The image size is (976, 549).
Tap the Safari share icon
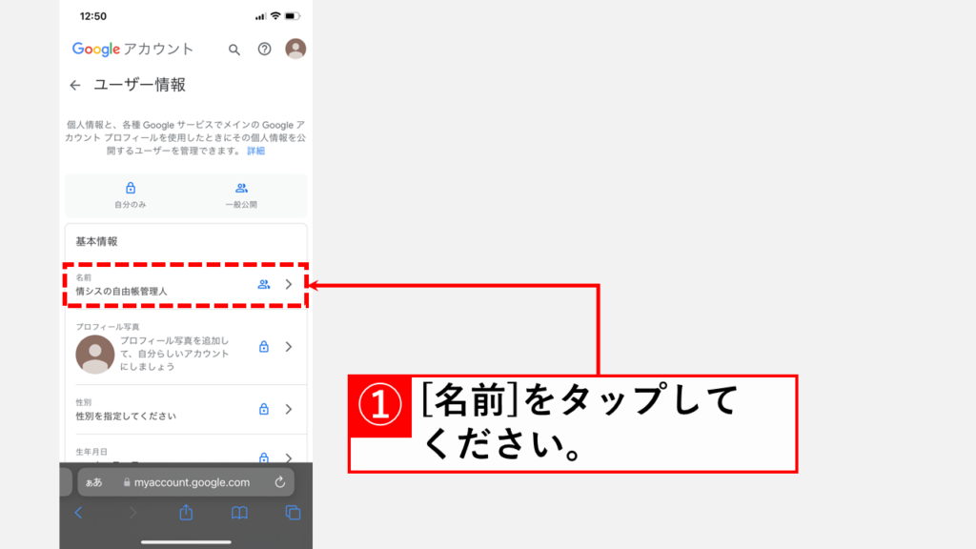pos(186,513)
